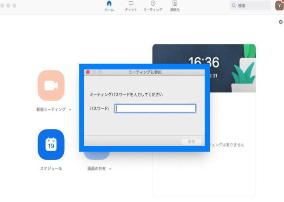Switch to the チャット tab

coord(131,6)
